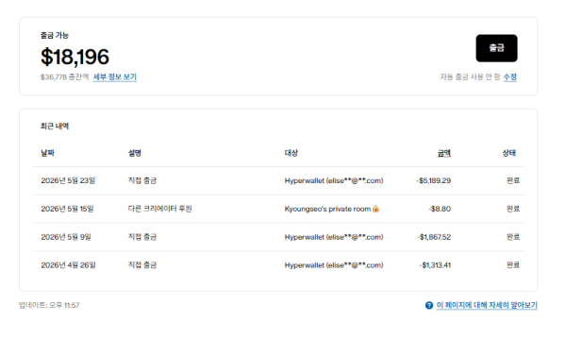Viewport: 566px width, 355px height.
Task: Click Hyperwallet target in the 4월 26일 row
Action: 334,265
